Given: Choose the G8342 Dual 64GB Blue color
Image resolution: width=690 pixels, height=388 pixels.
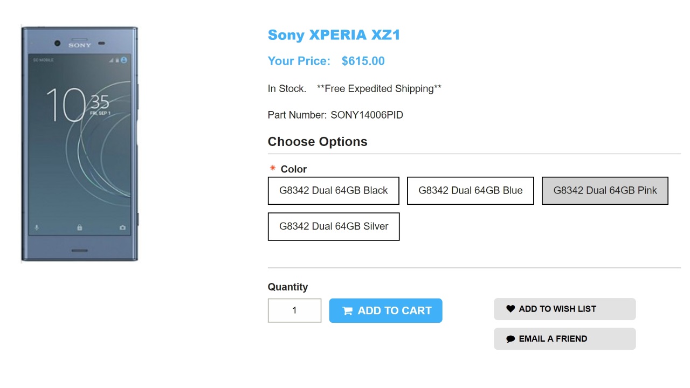Looking at the screenshot, I should pyautogui.click(x=470, y=191).
